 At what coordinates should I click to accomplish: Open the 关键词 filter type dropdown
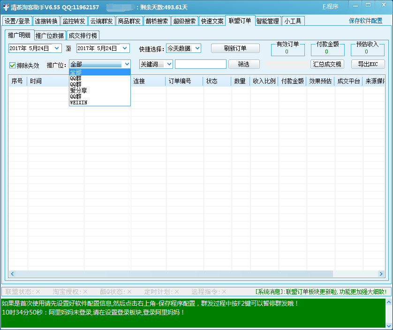(x=156, y=64)
